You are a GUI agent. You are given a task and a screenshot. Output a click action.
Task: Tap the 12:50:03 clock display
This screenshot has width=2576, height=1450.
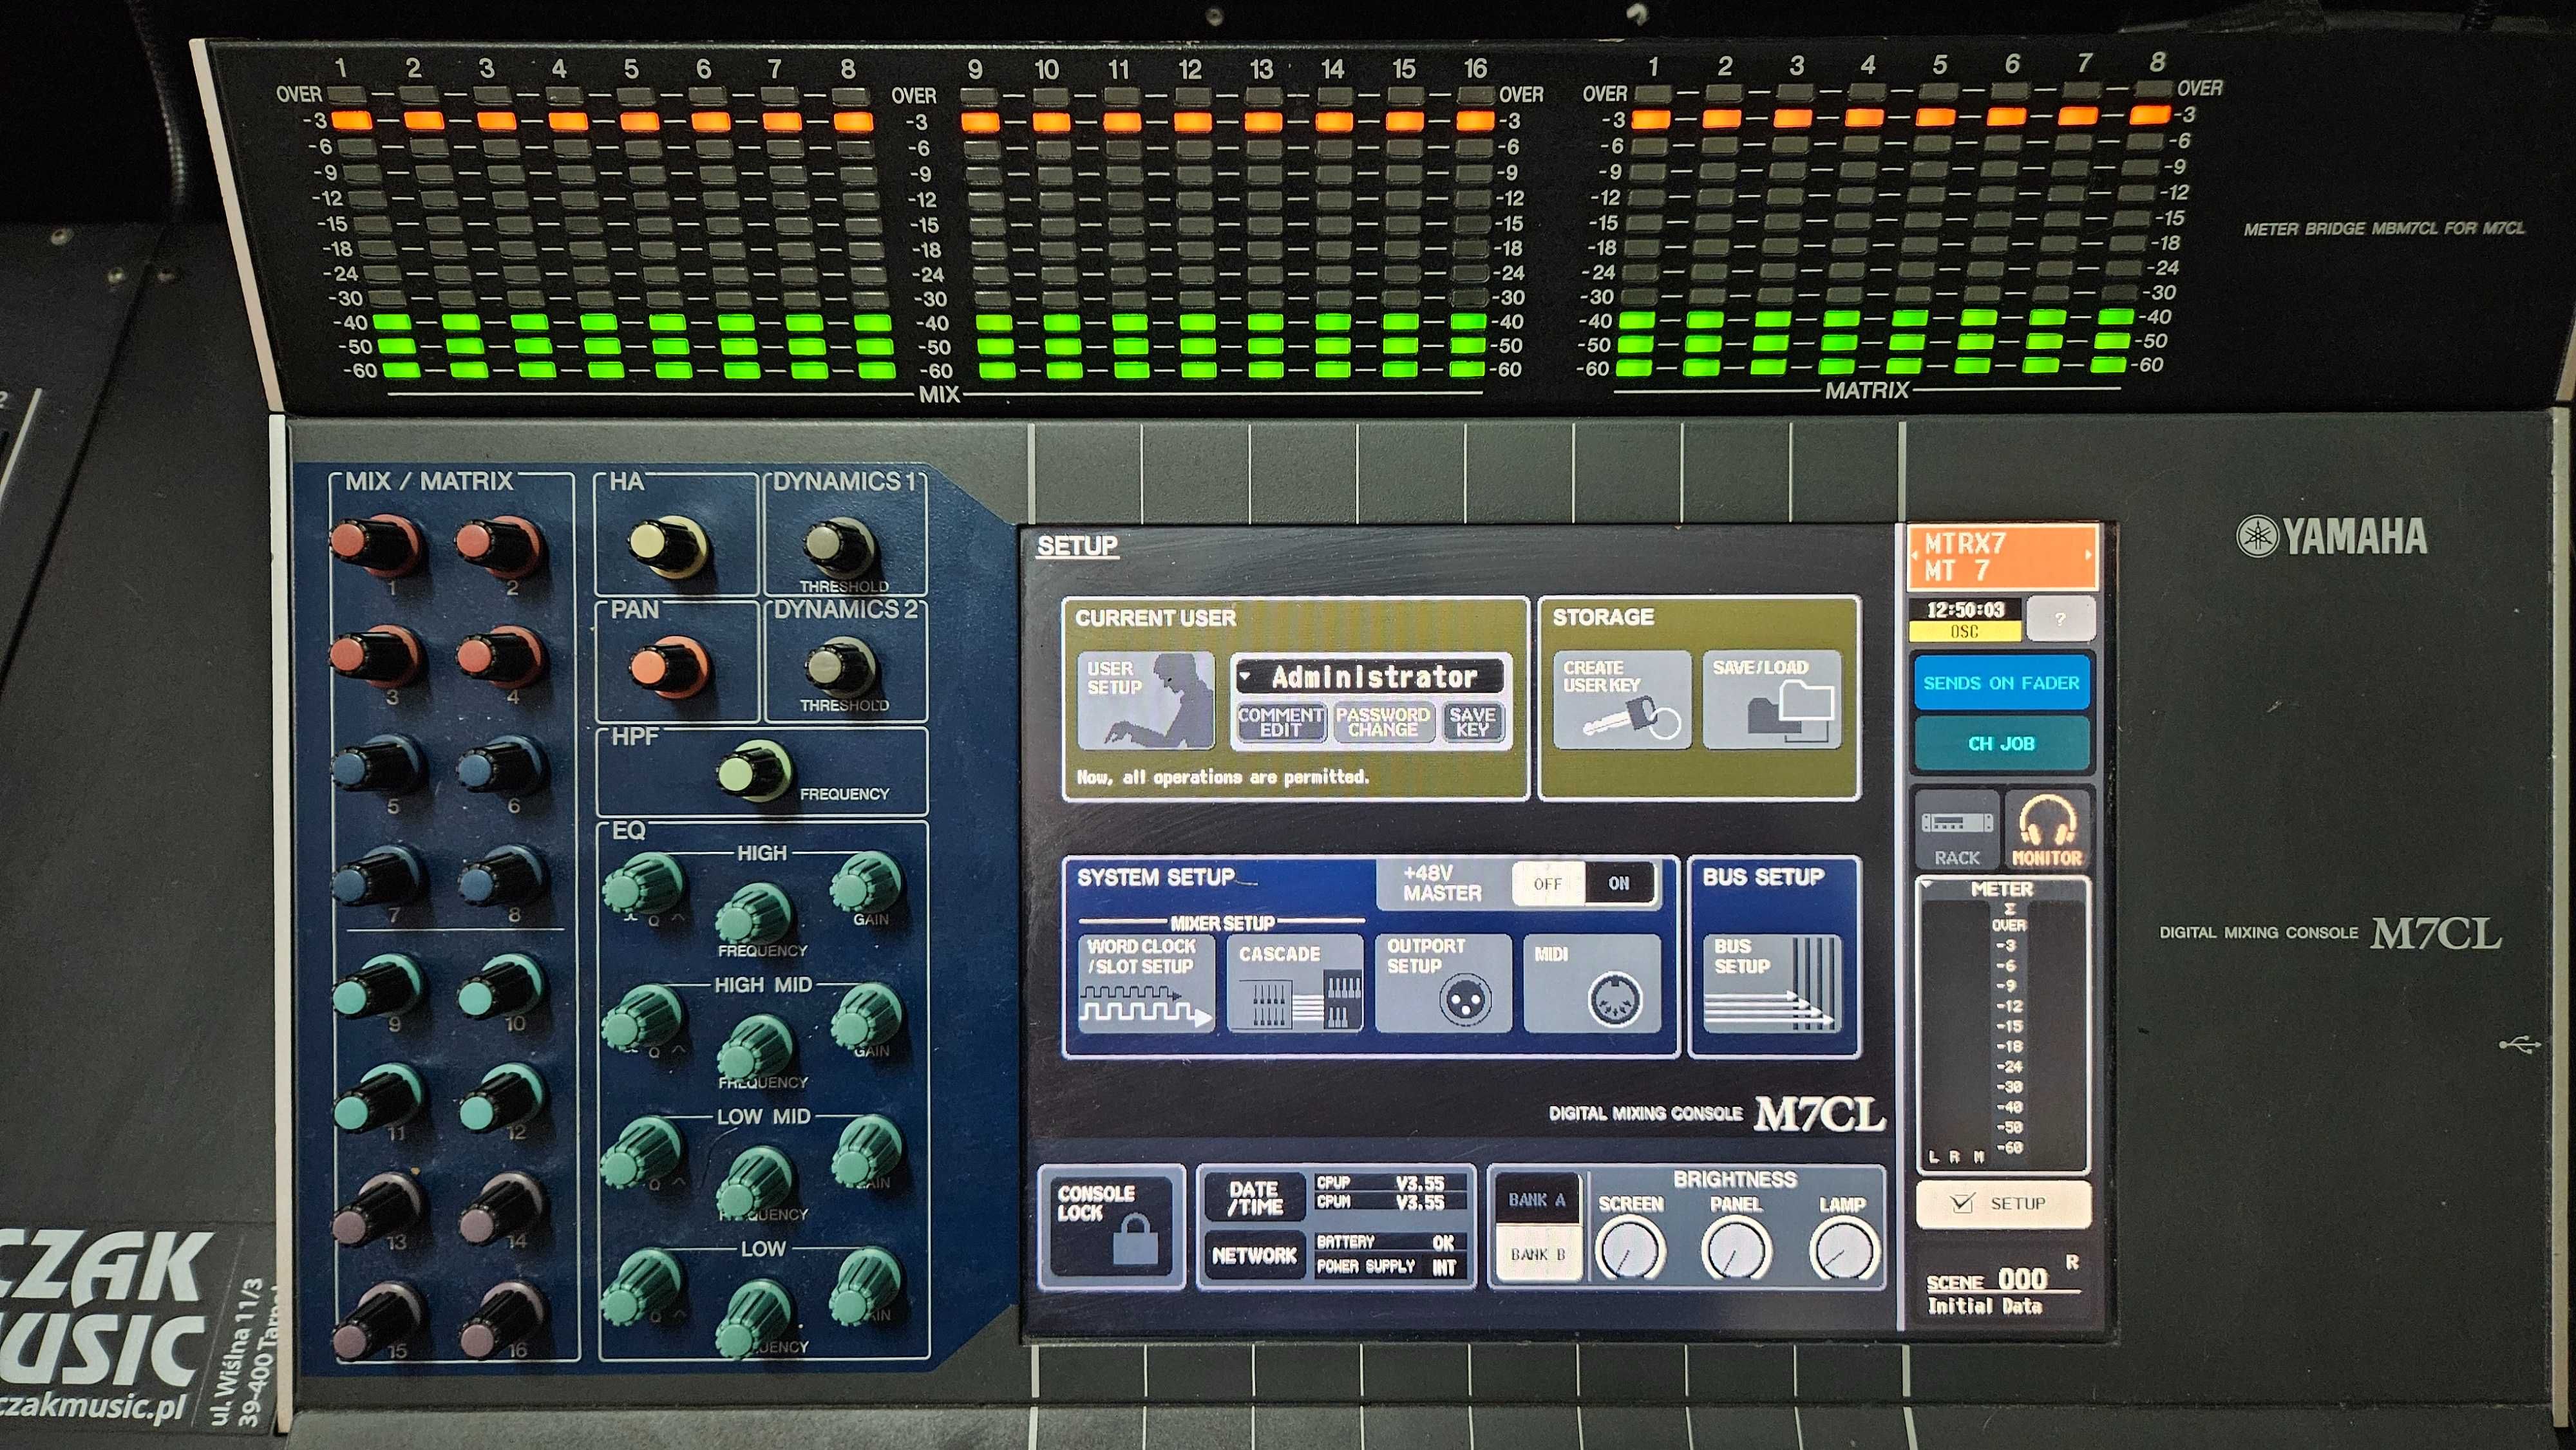[1965, 610]
